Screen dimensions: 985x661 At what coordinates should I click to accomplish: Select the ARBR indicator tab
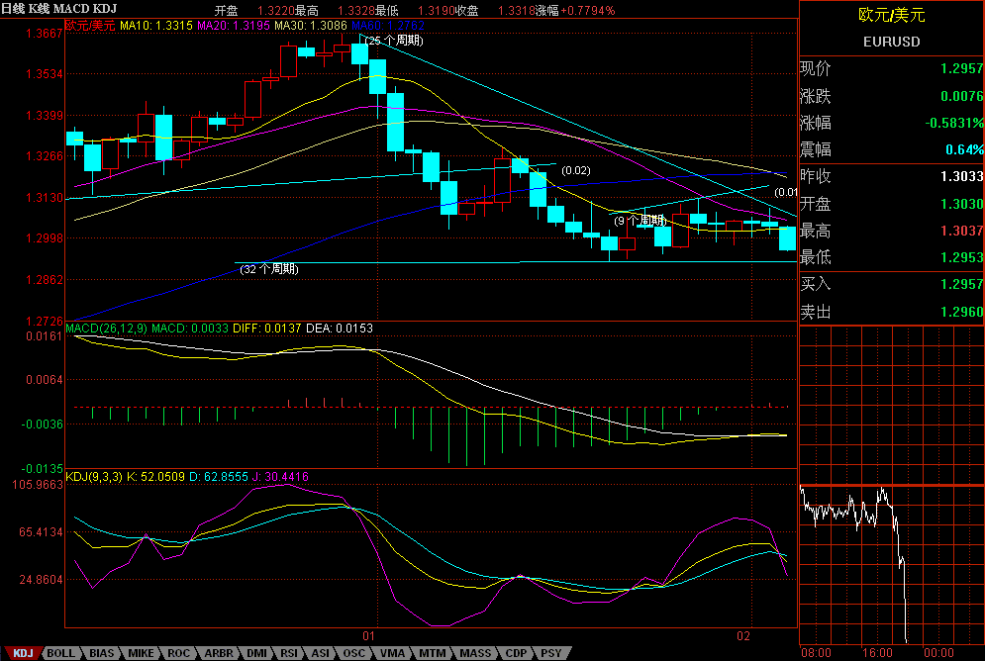pos(218,653)
